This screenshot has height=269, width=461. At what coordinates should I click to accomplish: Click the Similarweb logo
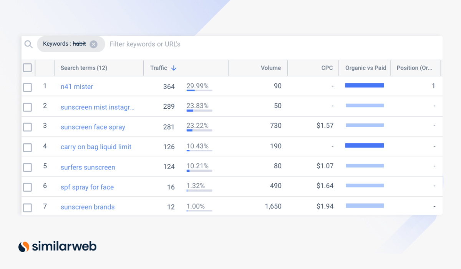(x=58, y=246)
